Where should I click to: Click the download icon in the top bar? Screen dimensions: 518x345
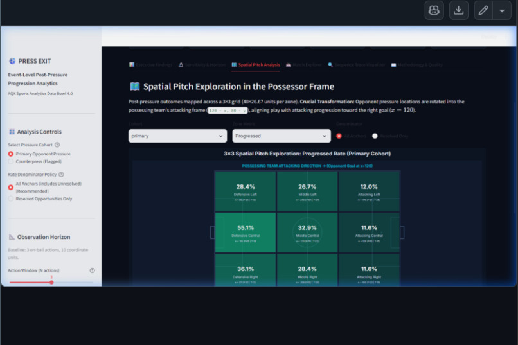coord(458,10)
